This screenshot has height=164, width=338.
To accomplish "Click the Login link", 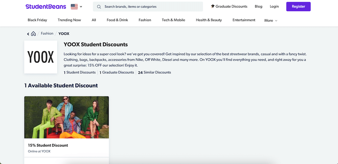I will point(274,7).
